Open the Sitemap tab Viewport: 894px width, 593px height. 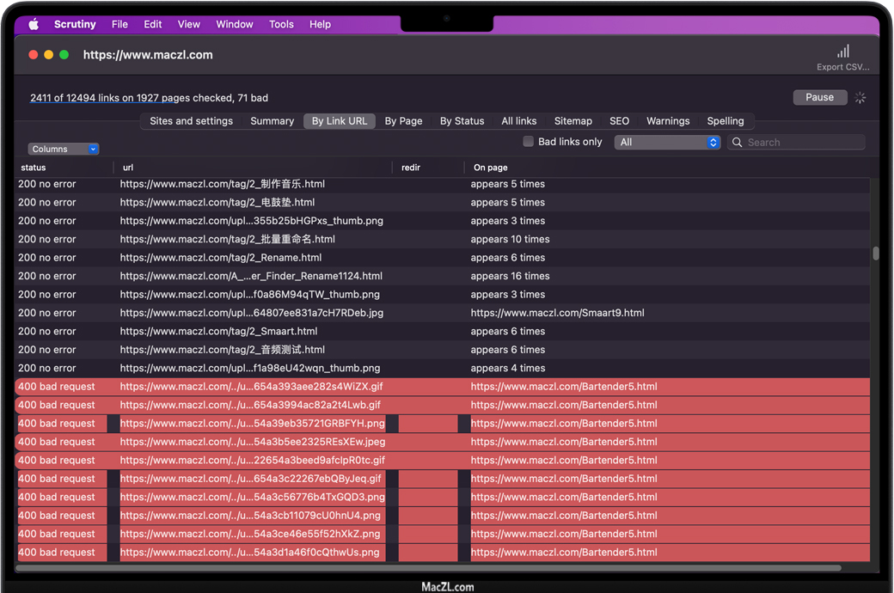(x=573, y=121)
